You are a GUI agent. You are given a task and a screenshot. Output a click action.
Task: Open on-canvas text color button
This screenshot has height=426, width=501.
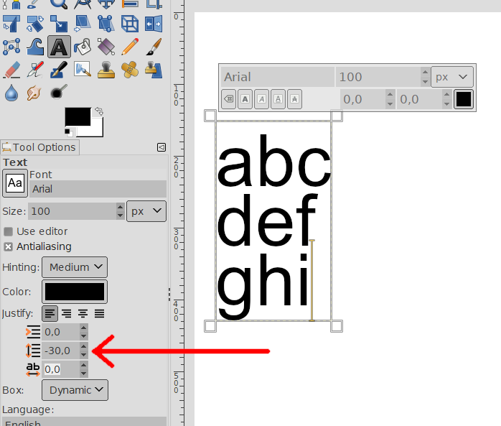click(x=464, y=99)
